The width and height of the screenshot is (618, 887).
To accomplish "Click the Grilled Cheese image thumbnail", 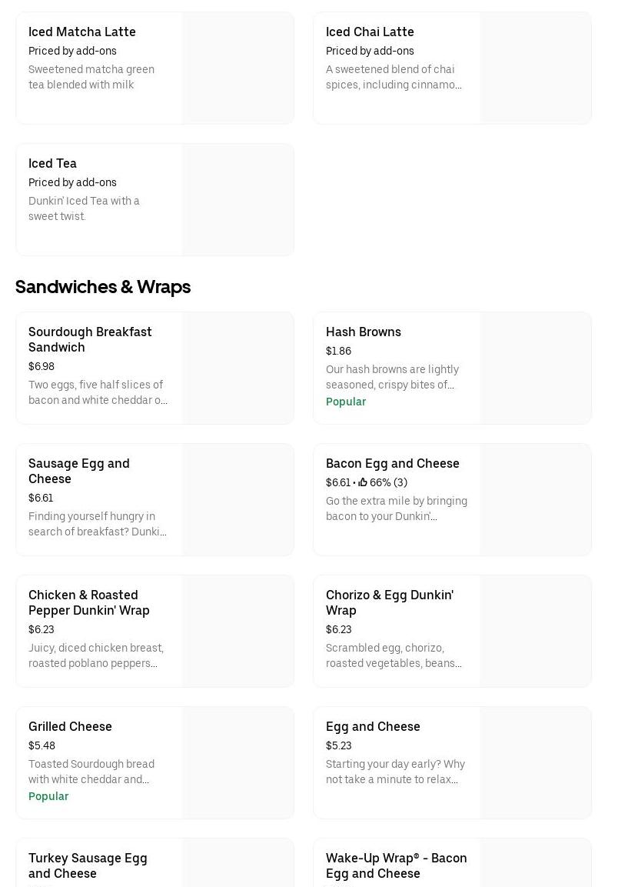I will click(238, 762).
